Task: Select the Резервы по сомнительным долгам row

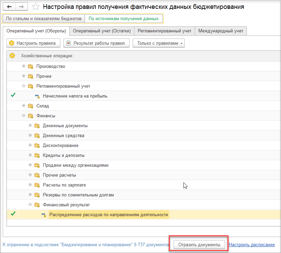Action: pyautogui.click(x=144, y=195)
